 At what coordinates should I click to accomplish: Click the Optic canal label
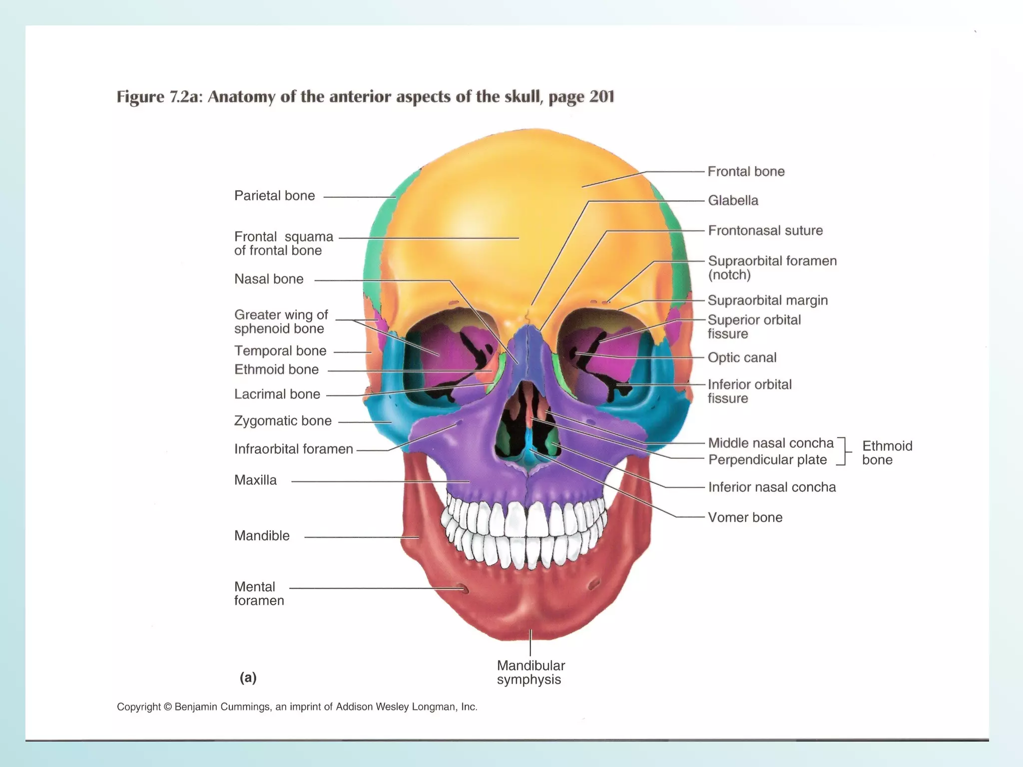[x=742, y=358]
